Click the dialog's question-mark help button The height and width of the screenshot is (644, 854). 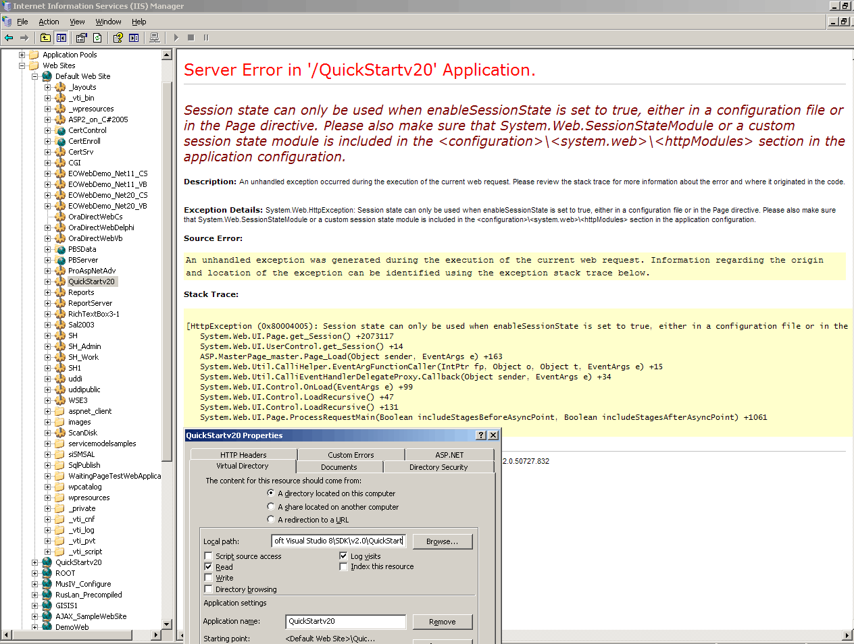coord(481,435)
